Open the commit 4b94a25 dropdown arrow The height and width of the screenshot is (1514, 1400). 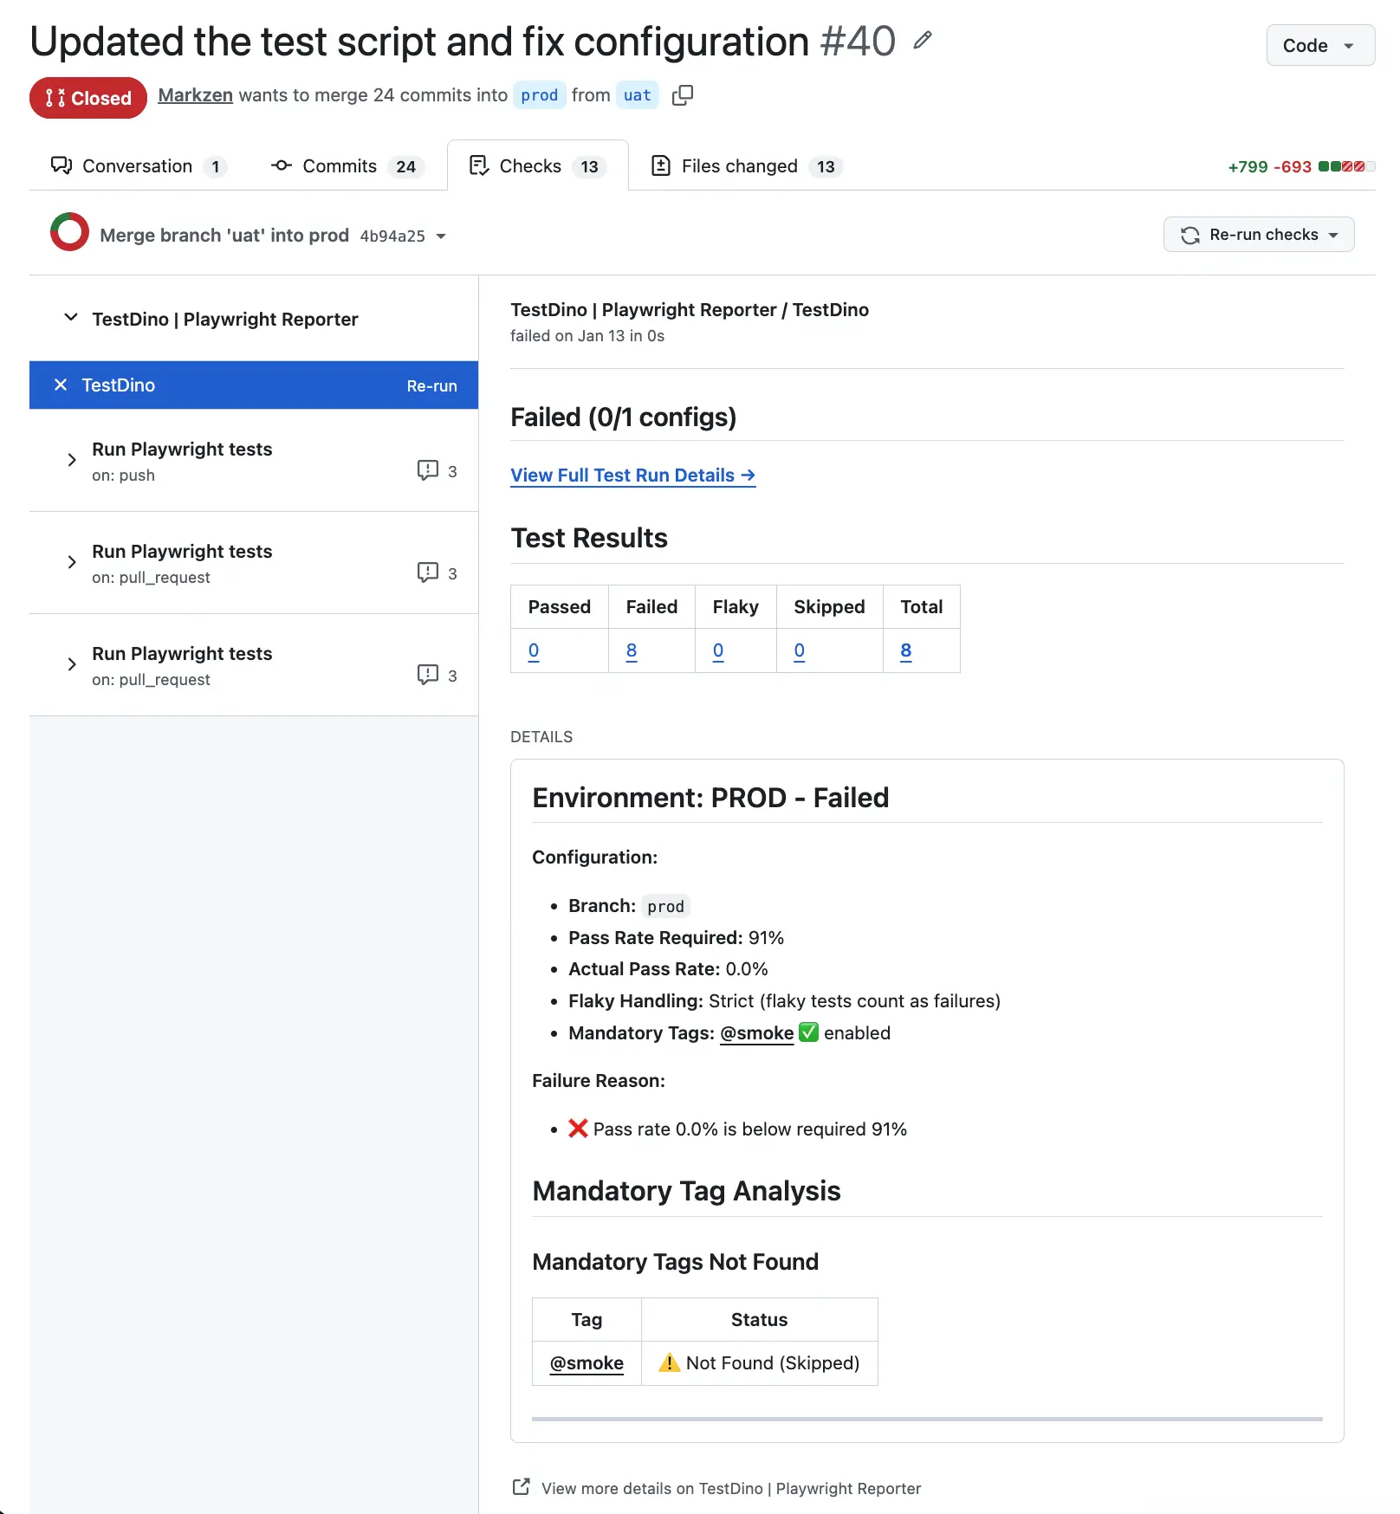441,236
